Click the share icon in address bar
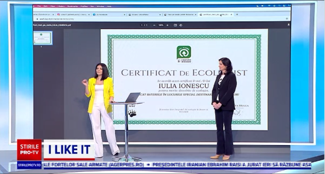The height and width of the screenshot is (174, 325). (x=287, y=19)
